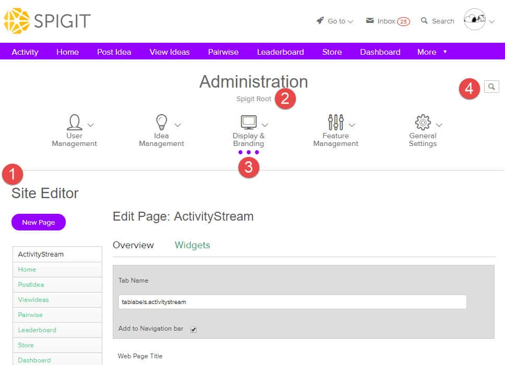Open the Store page in the list
505x365 pixels.
(x=57, y=345)
